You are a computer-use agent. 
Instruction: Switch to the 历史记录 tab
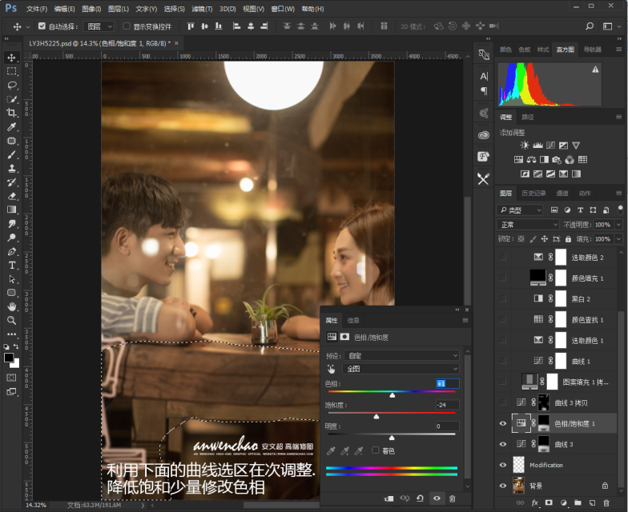click(x=533, y=194)
